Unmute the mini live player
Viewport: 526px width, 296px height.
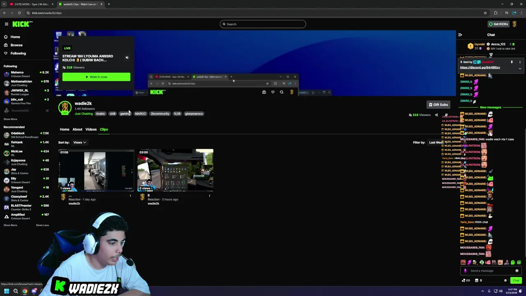tap(127, 58)
